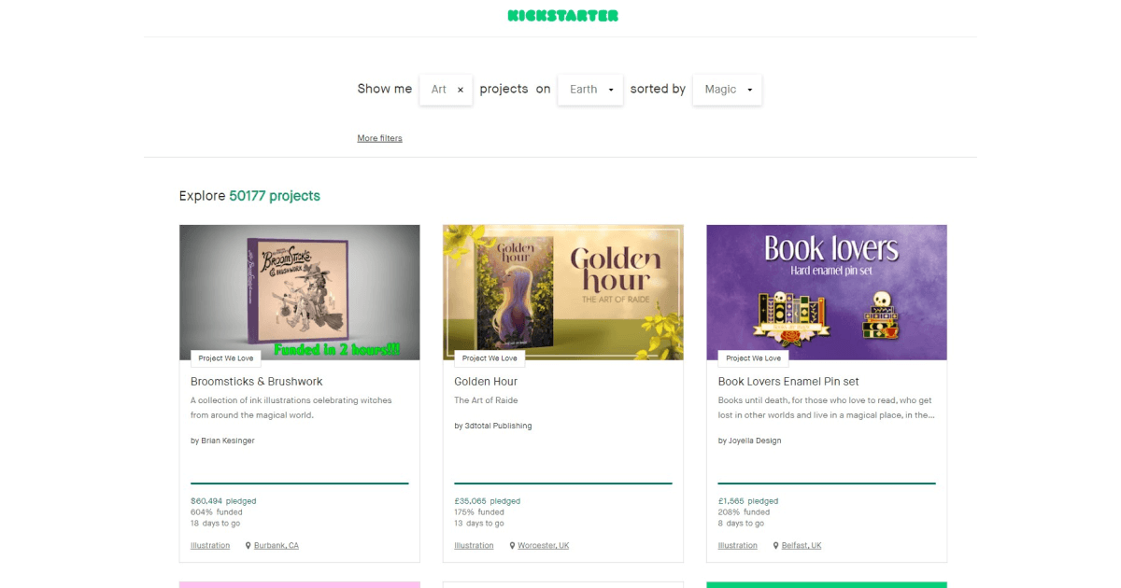Image resolution: width=1121 pixels, height=588 pixels.
Task: Click the 604% funded text
Action: point(217,512)
